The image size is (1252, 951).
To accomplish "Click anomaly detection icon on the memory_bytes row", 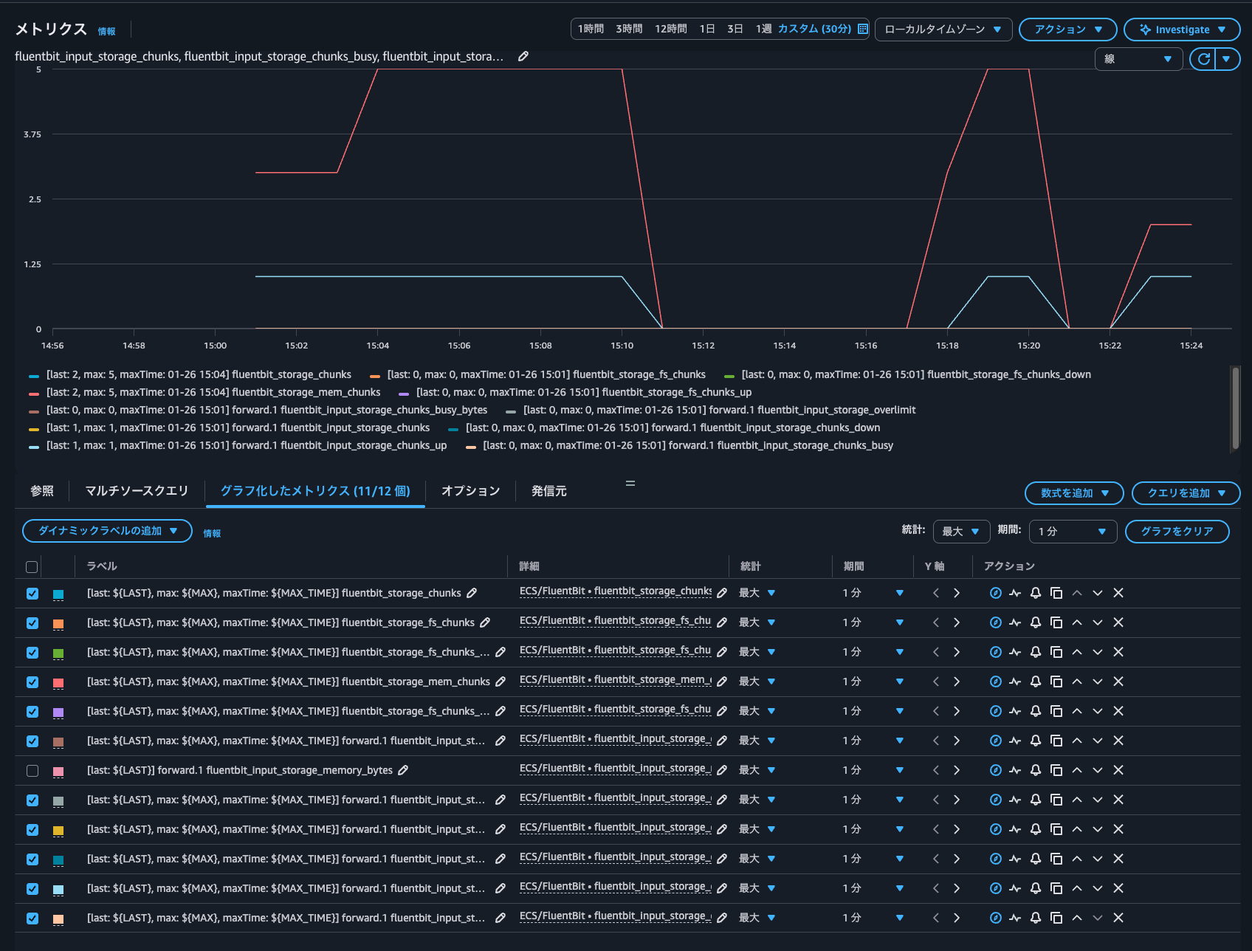I will click(x=1015, y=770).
